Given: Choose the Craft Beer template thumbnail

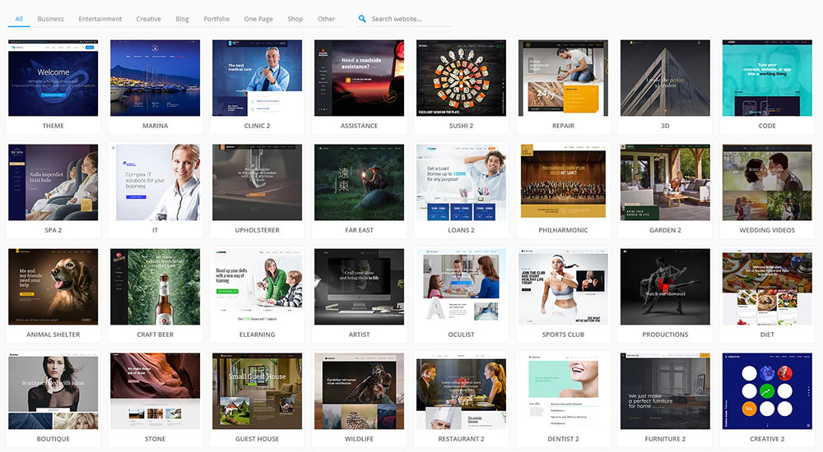Looking at the screenshot, I should pos(155,287).
